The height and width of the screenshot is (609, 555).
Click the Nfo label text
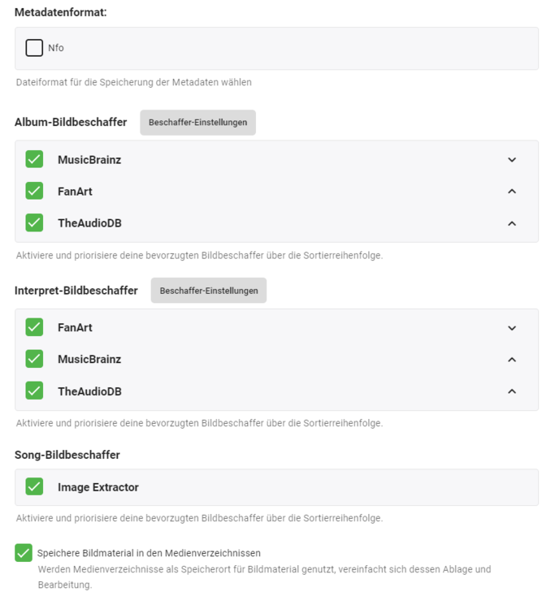coord(55,48)
